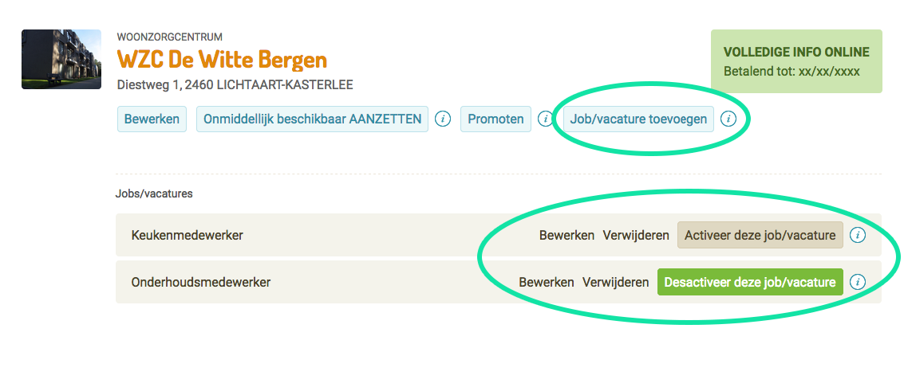Delete the Onderhoudsmedewerker vacancy via Verwijderen
This screenshot has height=391, width=904.
[x=616, y=283]
